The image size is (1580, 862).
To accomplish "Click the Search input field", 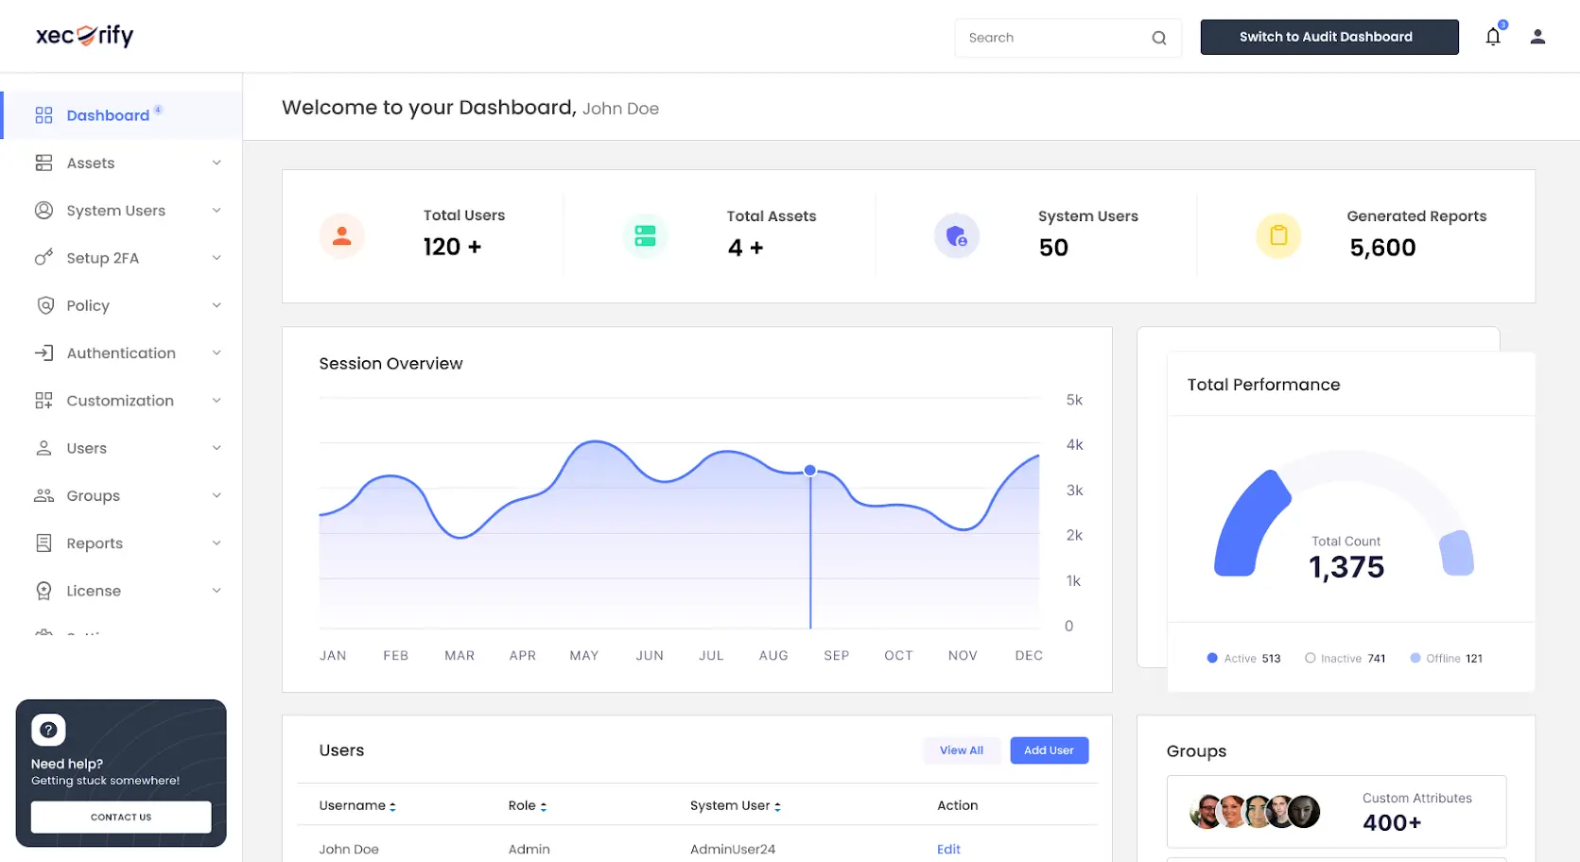I will 1050,38.
